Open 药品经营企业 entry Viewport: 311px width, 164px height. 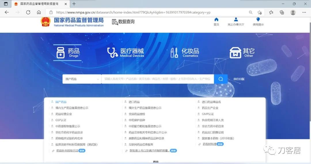[64, 114]
